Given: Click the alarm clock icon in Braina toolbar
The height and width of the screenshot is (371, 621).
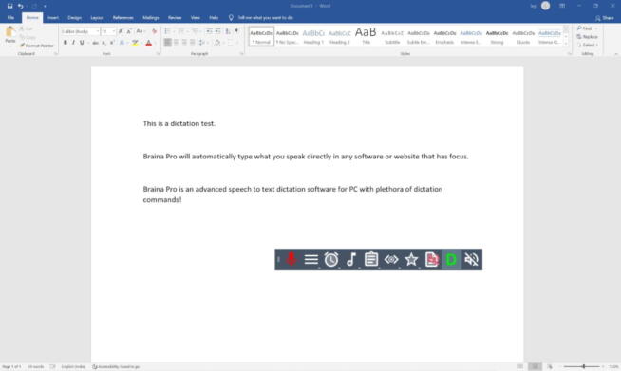Looking at the screenshot, I should click(x=331, y=259).
